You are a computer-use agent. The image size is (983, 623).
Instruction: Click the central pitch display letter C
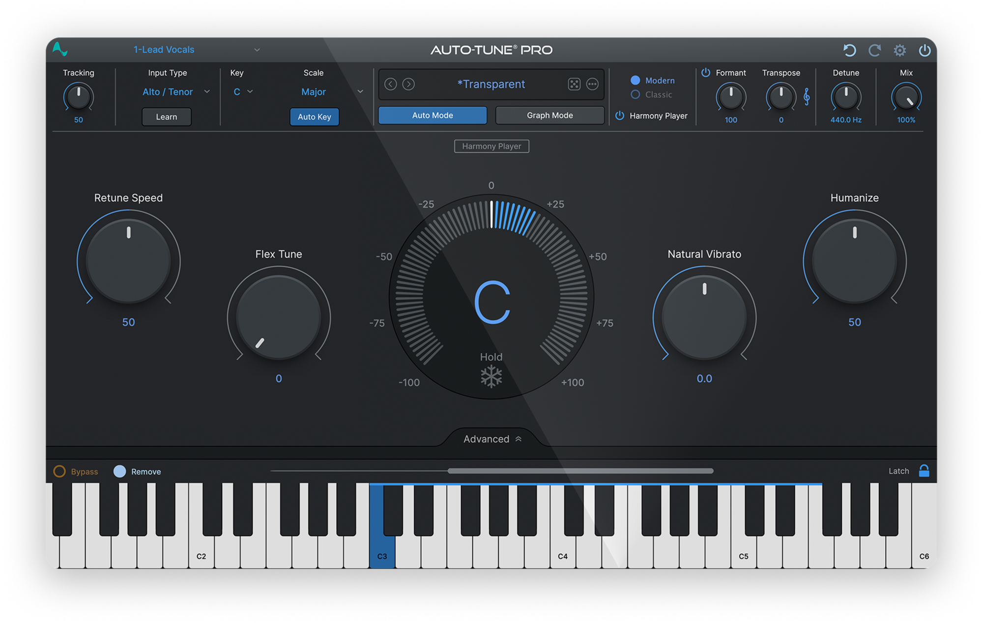click(x=492, y=302)
